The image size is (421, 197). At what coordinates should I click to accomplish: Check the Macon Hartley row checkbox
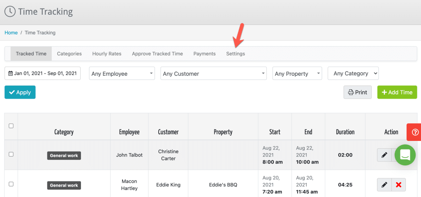pyautogui.click(x=11, y=184)
